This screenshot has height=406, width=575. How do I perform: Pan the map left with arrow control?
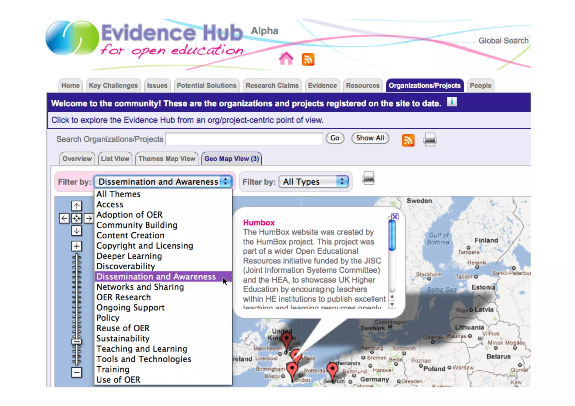pos(64,218)
